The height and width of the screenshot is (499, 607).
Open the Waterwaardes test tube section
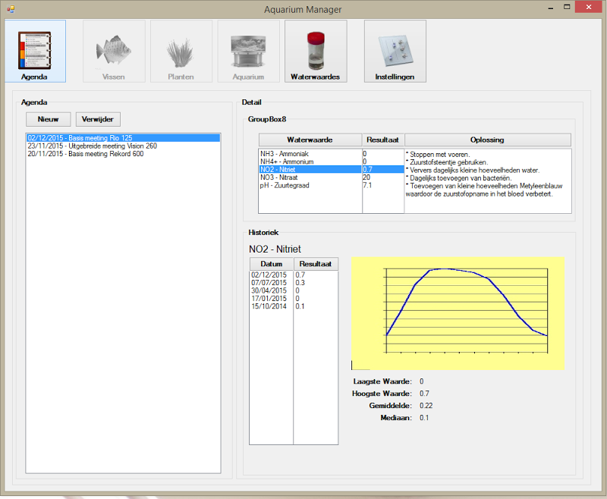[x=316, y=51]
